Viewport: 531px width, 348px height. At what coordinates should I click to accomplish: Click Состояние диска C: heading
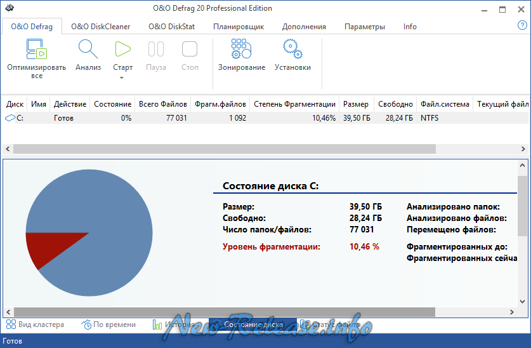point(271,185)
